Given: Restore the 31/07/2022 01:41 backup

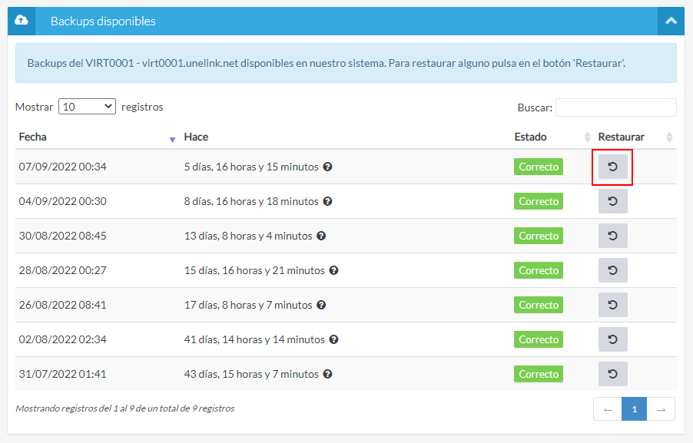Looking at the screenshot, I should pyautogui.click(x=612, y=374).
